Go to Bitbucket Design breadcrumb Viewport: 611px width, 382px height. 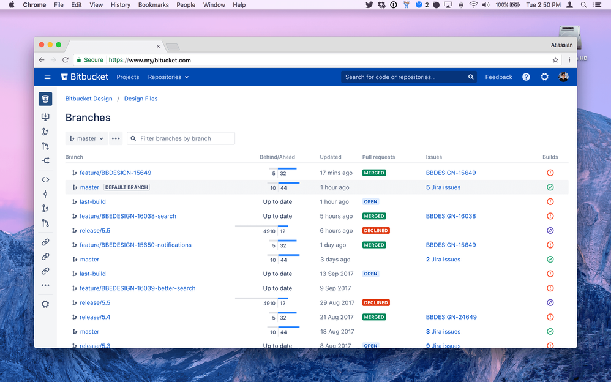coord(89,99)
